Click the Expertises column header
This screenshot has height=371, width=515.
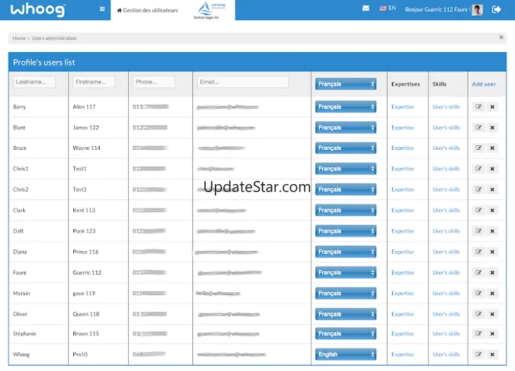[406, 84]
